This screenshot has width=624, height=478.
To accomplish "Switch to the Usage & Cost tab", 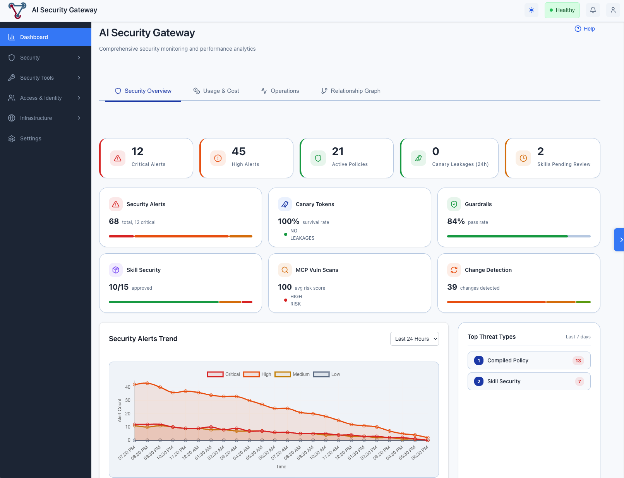I will pyautogui.click(x=216, y=91).
